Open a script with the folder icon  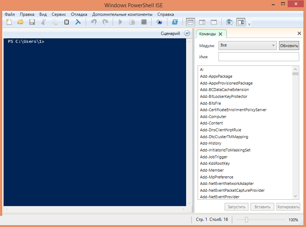[x=20, y=22]
